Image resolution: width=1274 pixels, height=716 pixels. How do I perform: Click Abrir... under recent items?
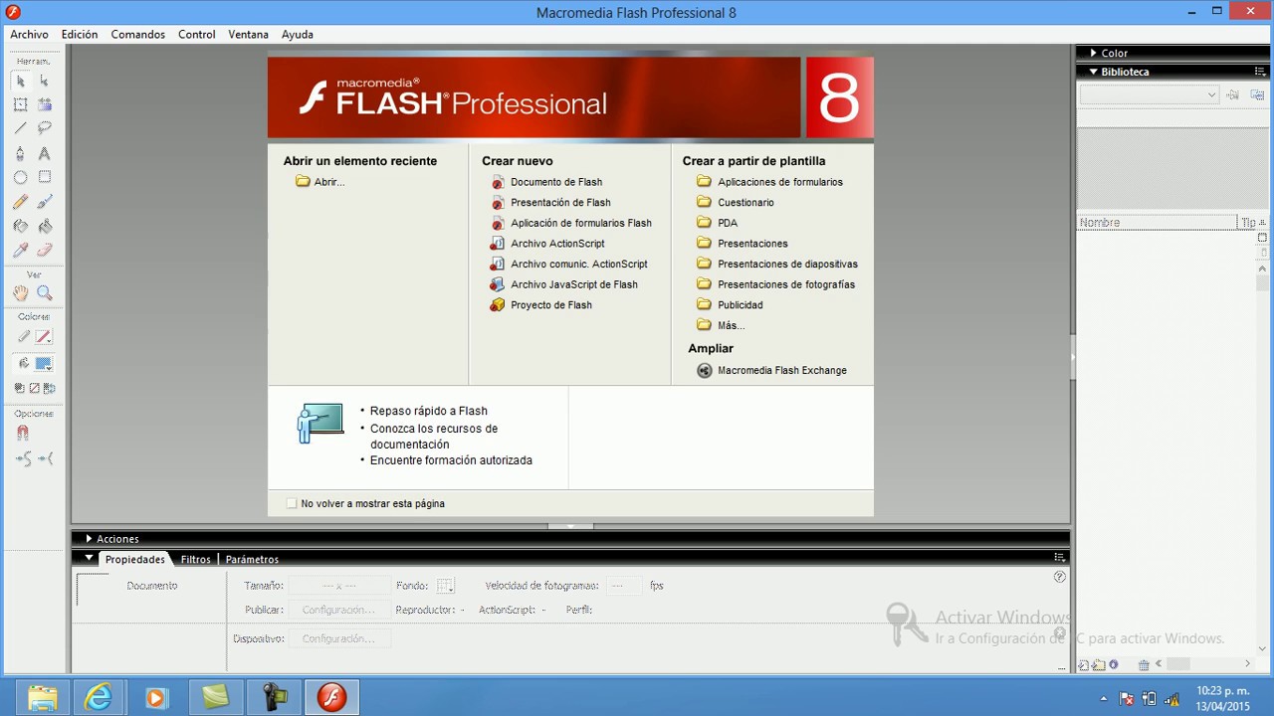pyautogui.click(x=329, y=182)
